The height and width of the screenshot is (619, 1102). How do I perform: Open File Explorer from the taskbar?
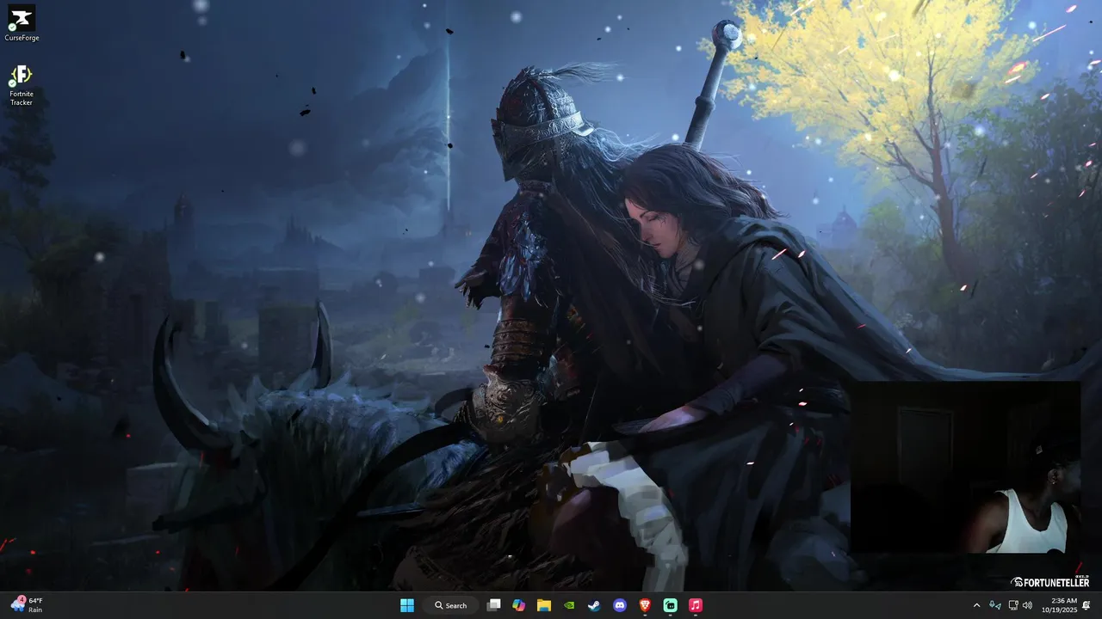[544, 605]
